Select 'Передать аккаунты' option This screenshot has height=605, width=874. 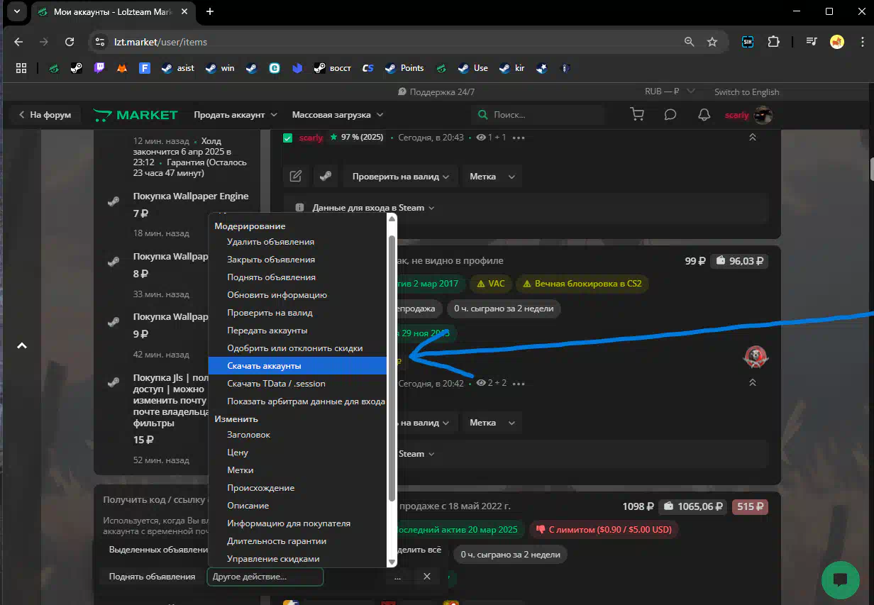pyautogui.click(x=297, y=331)
